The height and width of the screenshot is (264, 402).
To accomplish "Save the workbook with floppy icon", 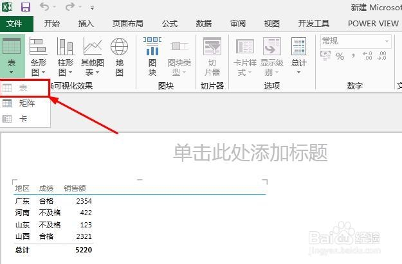I will tap(26, 7).
